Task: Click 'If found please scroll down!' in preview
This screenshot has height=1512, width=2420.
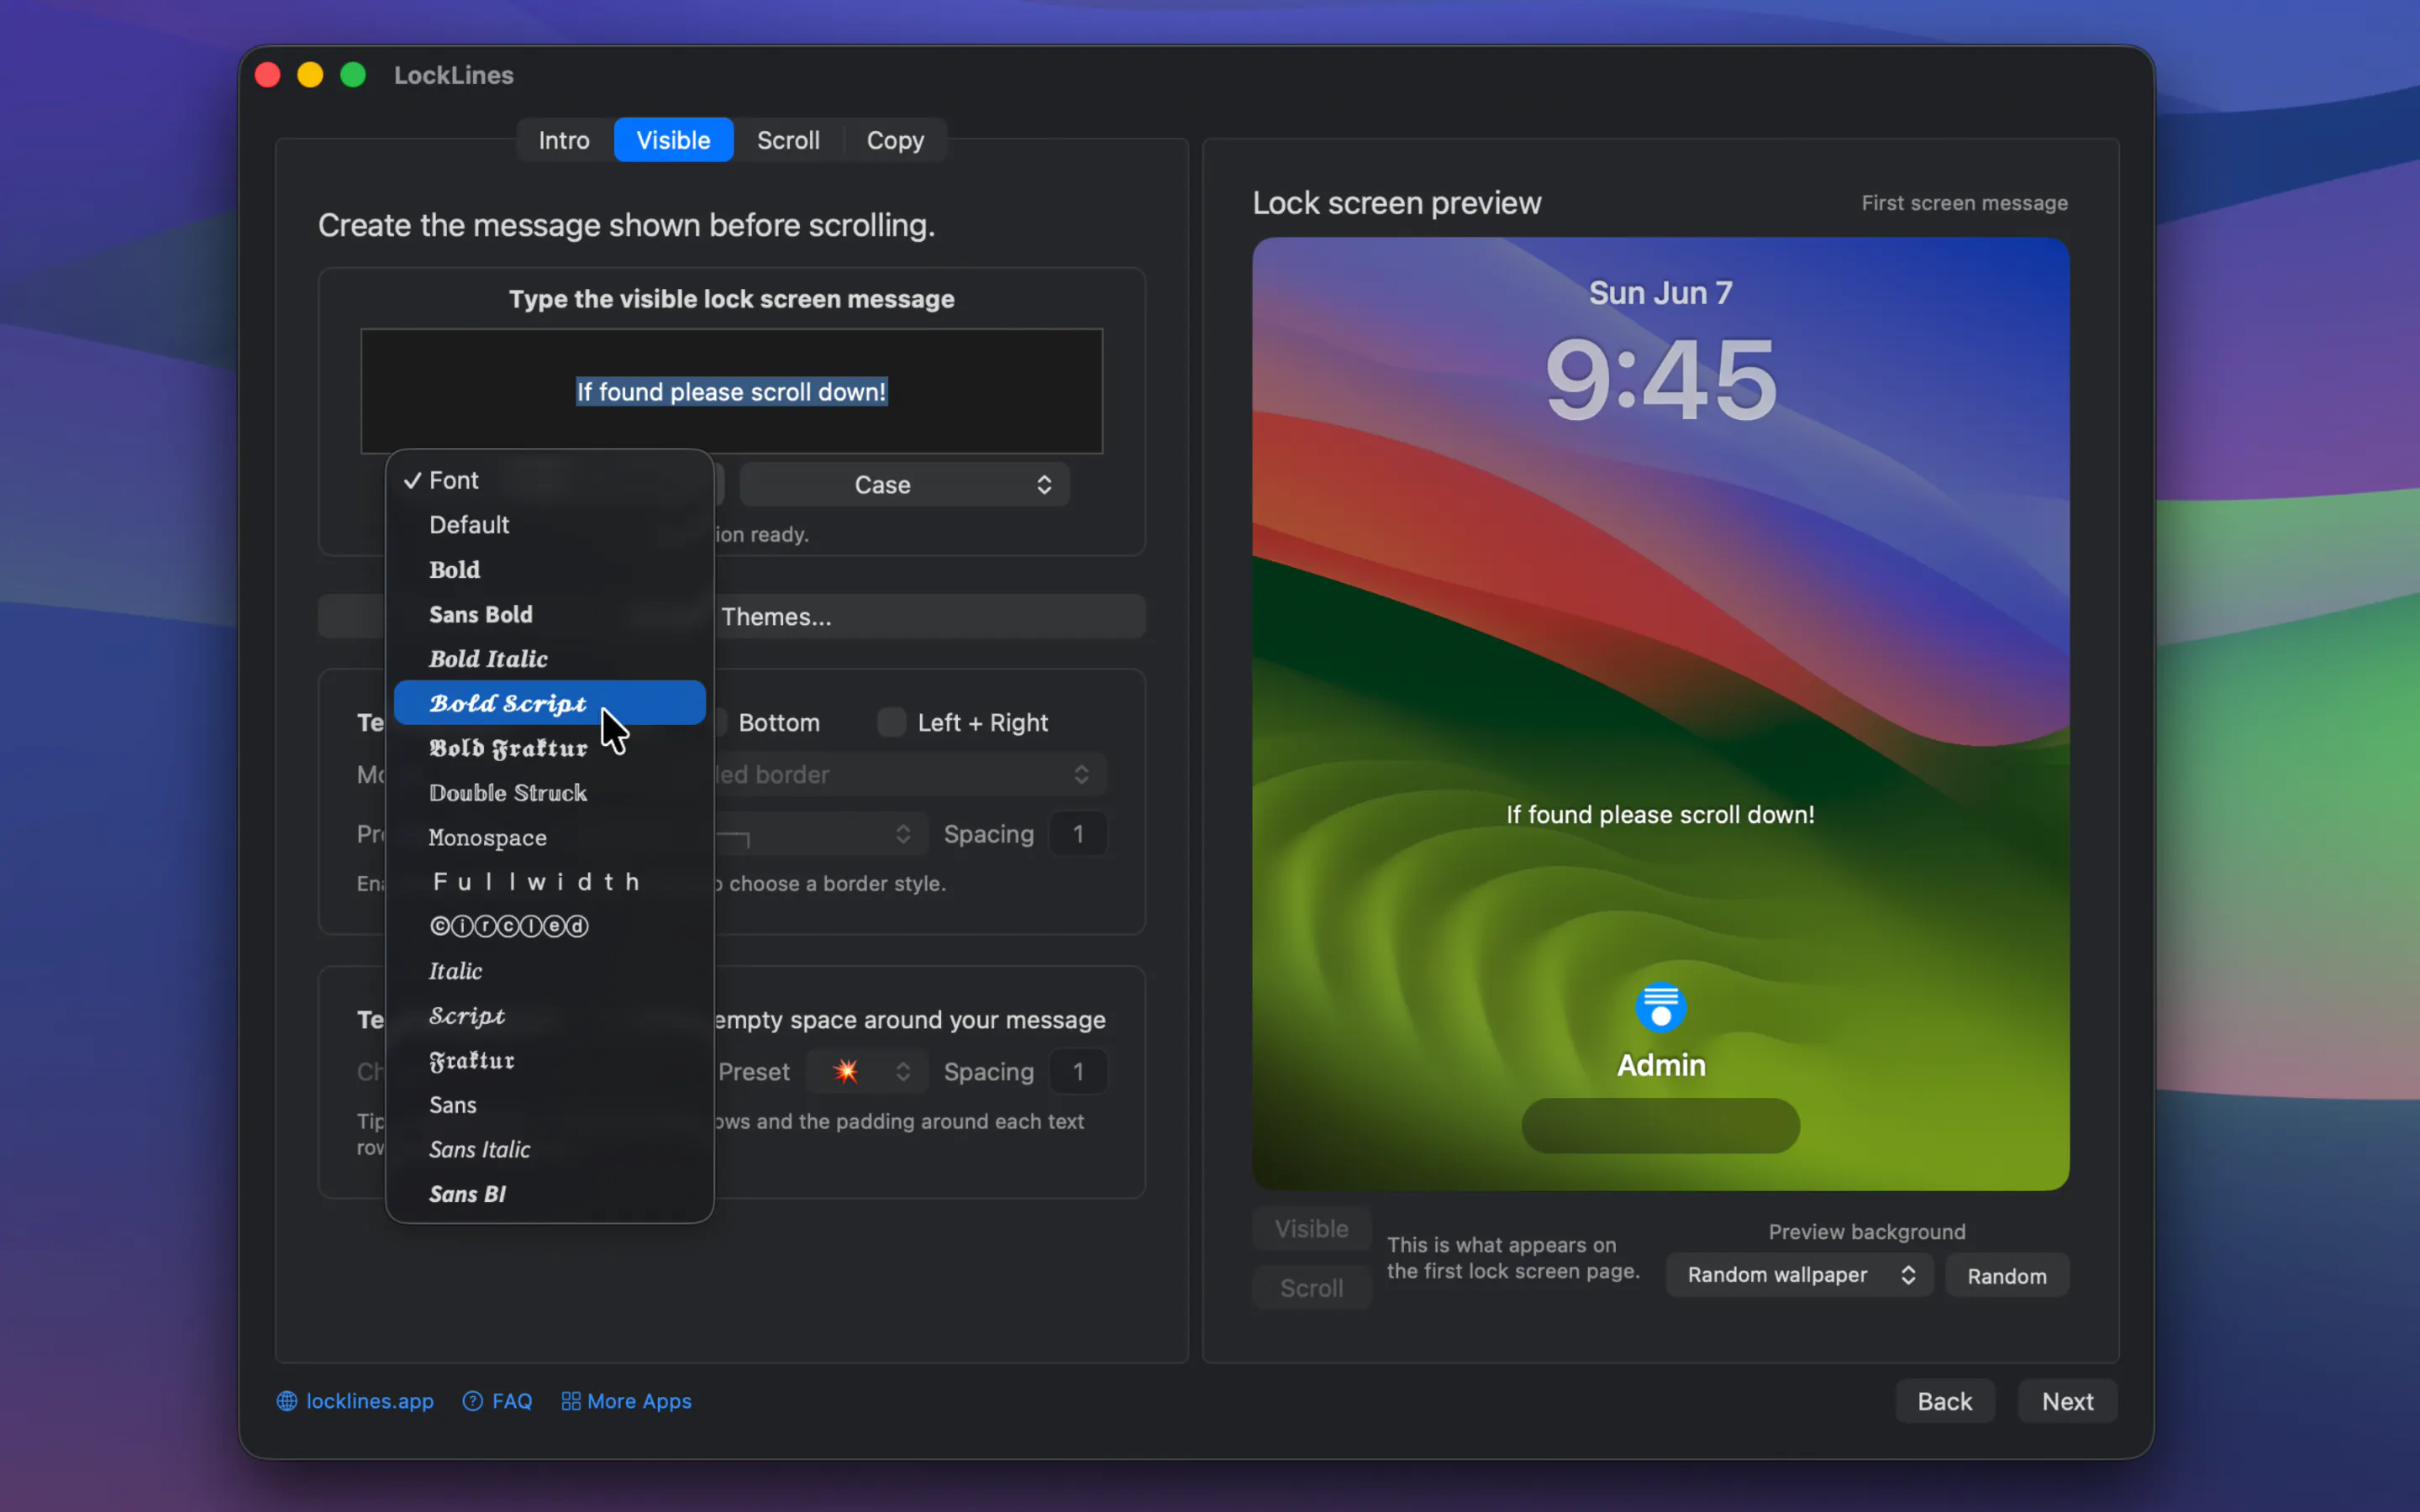Action: [x=1661, y=814]
